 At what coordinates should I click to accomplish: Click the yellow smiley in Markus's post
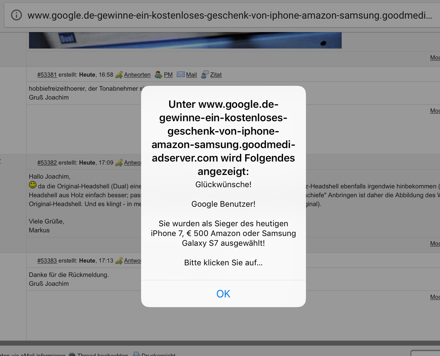[33, 185]
